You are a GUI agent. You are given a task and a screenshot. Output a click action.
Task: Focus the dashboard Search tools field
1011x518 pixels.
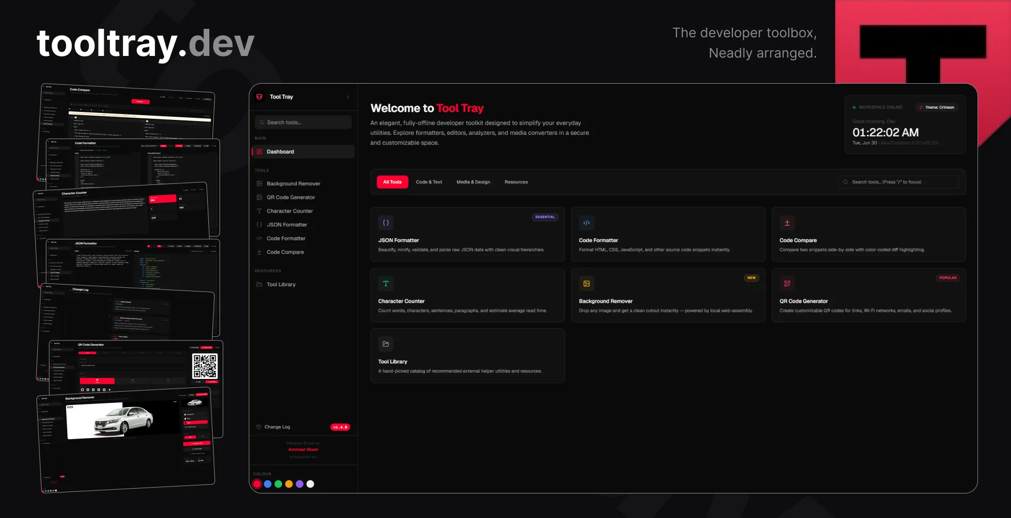(x=899, y=182)
